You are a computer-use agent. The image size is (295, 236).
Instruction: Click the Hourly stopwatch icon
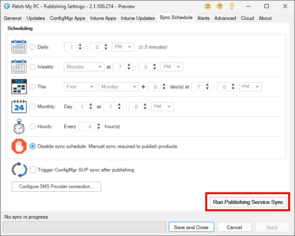point(19,127)
